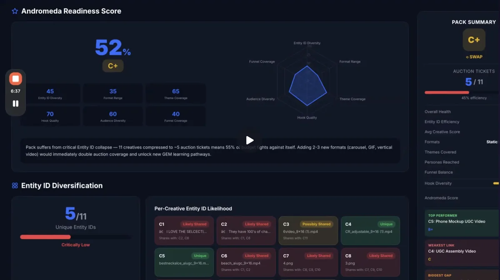
Task: Open creative card C8 3.png
Action: [370, 262]
